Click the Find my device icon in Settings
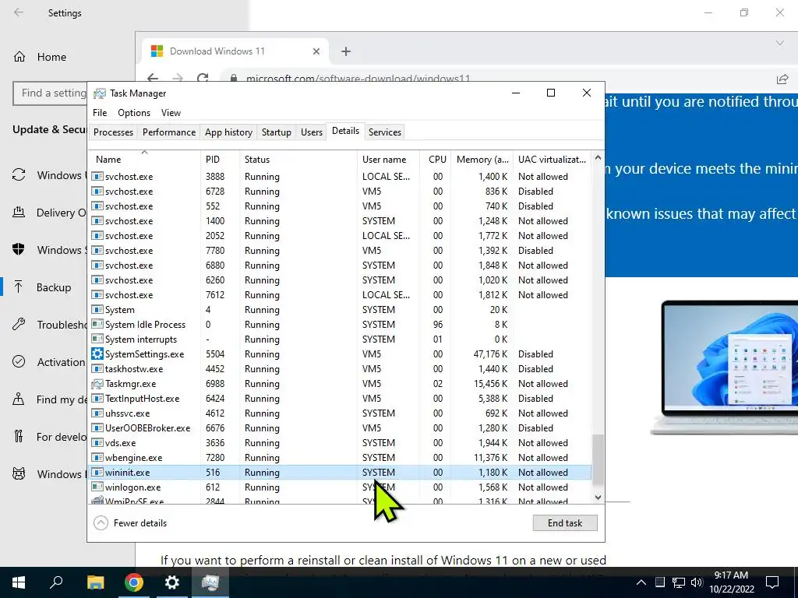Image resolution: width=798 pixels, height=598 pixels. pyautogui.click(x=19, y=399)
